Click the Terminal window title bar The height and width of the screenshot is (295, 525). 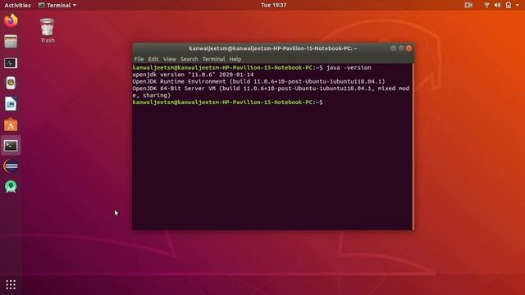(273, 48)
